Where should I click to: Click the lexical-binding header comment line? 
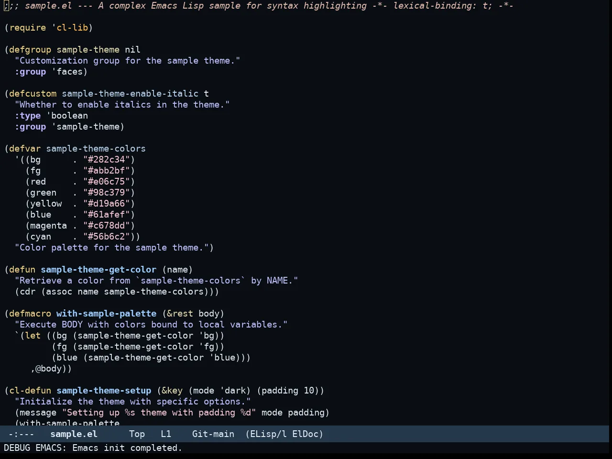[259, 6]
